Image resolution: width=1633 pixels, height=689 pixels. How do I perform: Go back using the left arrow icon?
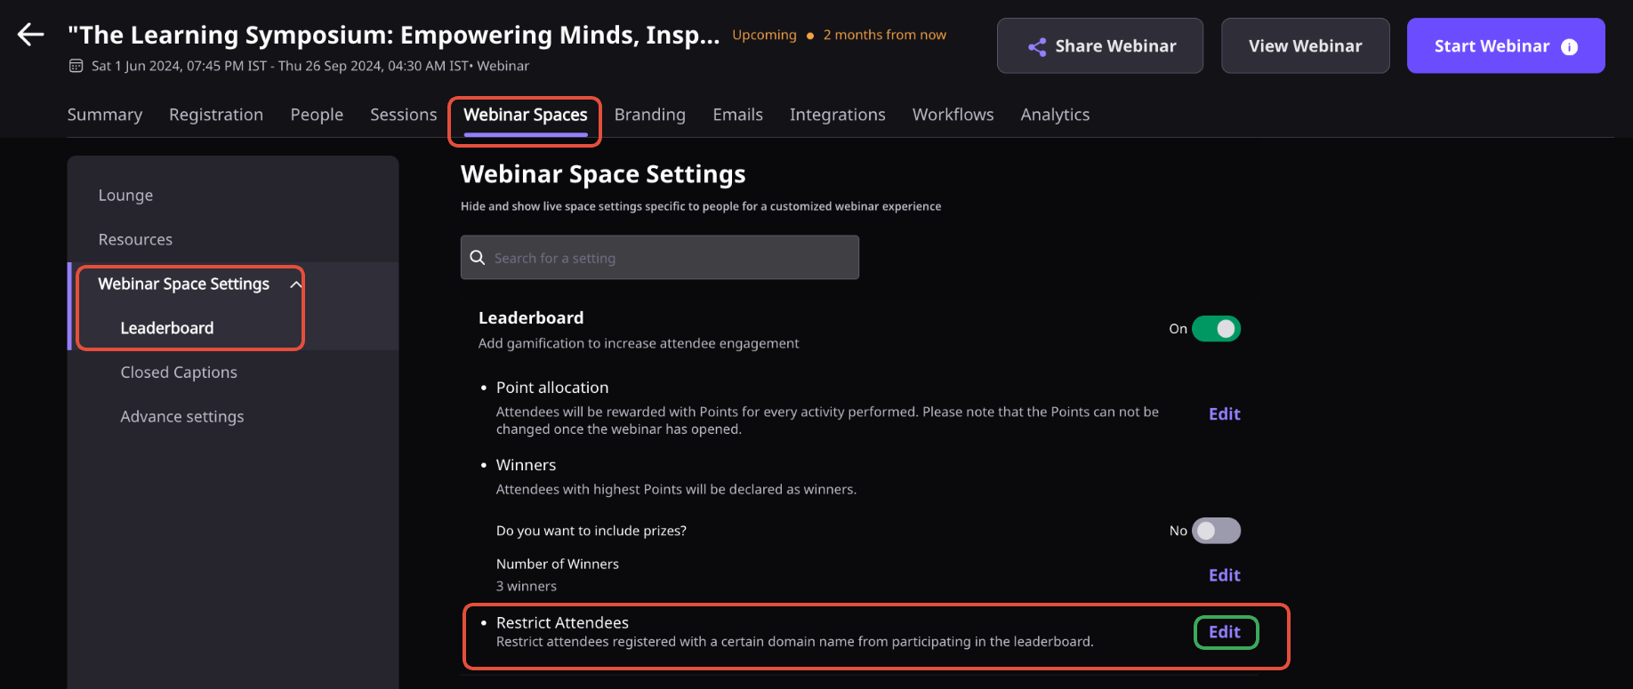pyautogui.click(x=31, y=35)
